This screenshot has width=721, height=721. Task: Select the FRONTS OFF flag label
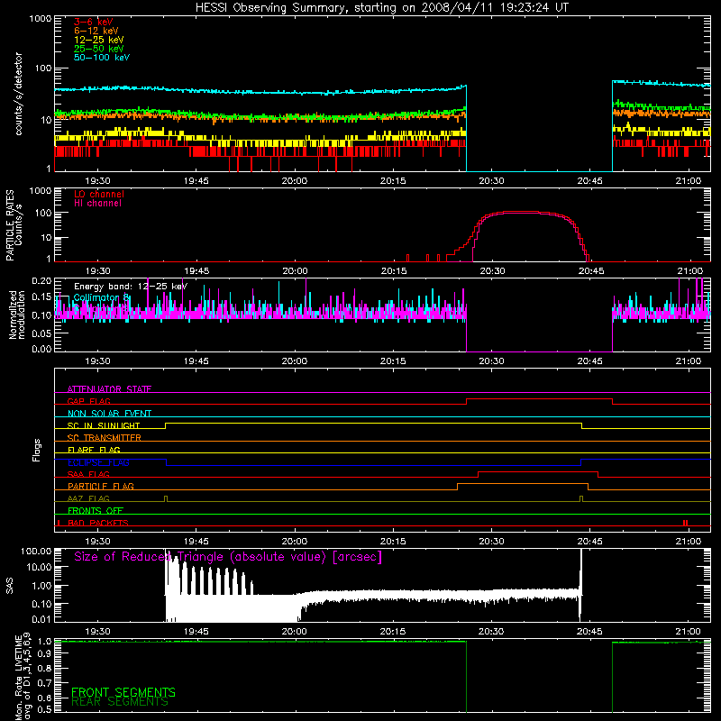click(x=96, y=510)
